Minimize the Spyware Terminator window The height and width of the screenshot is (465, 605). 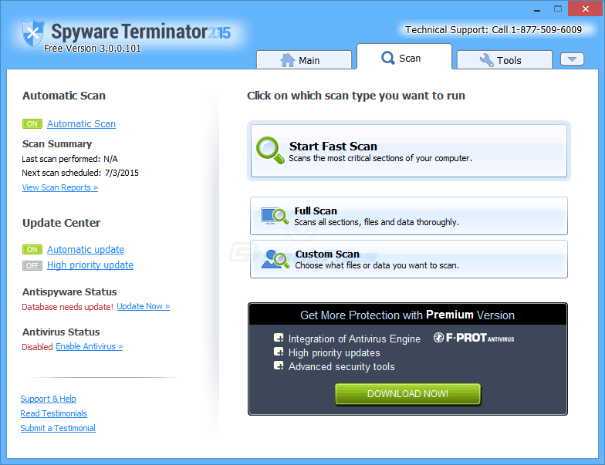click(537, 9)
